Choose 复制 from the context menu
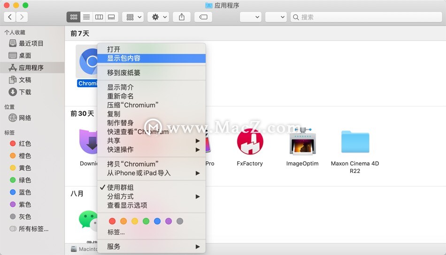Image resolution: width=446 pixels, height=255 pixels. click(x=151, y=114)
